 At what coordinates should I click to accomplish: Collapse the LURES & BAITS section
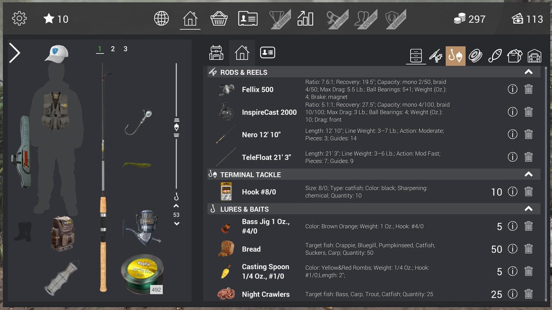click(529, 208)
